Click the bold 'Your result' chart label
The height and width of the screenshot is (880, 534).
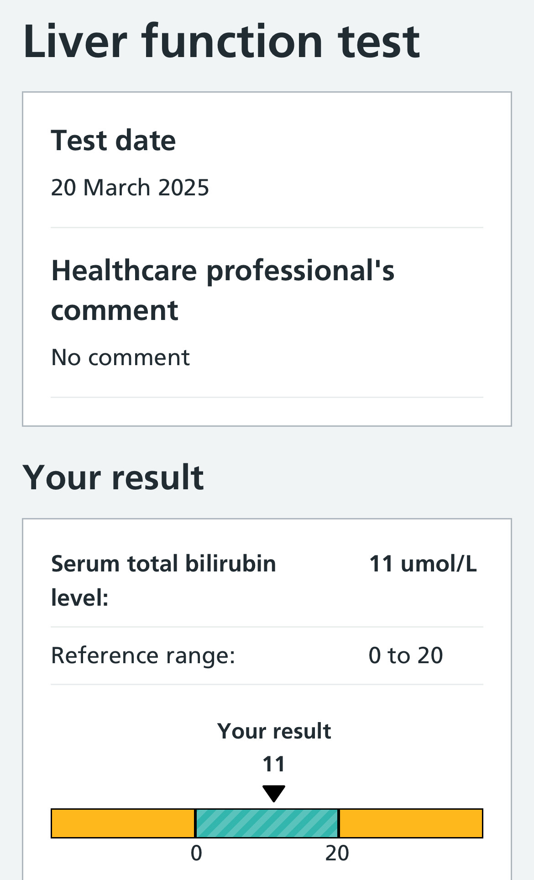tap(274, 731)
